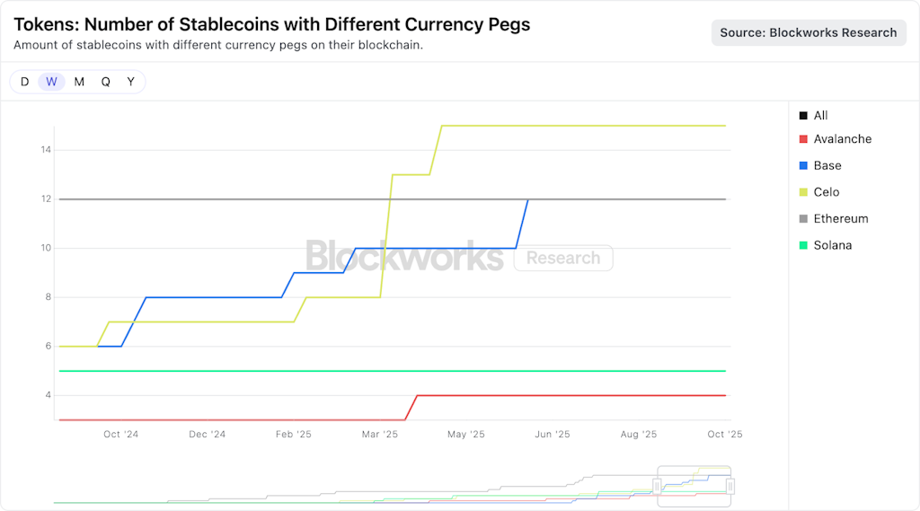Toggle the Ethereum series label

[840, 219]
